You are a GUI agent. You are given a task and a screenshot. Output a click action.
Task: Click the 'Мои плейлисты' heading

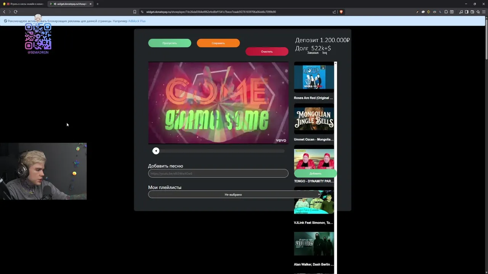tap(165, 187)
